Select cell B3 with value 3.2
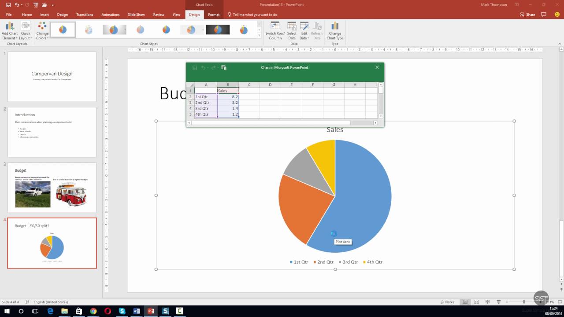The width and height of the screenshot is (564, 317). click(228, 103)
